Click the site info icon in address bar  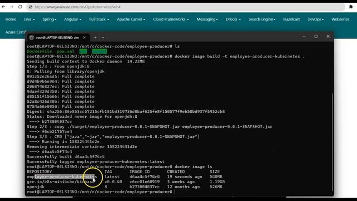31,7
